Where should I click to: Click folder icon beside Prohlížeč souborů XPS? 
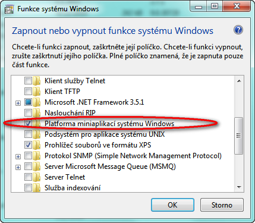(37, 145)
